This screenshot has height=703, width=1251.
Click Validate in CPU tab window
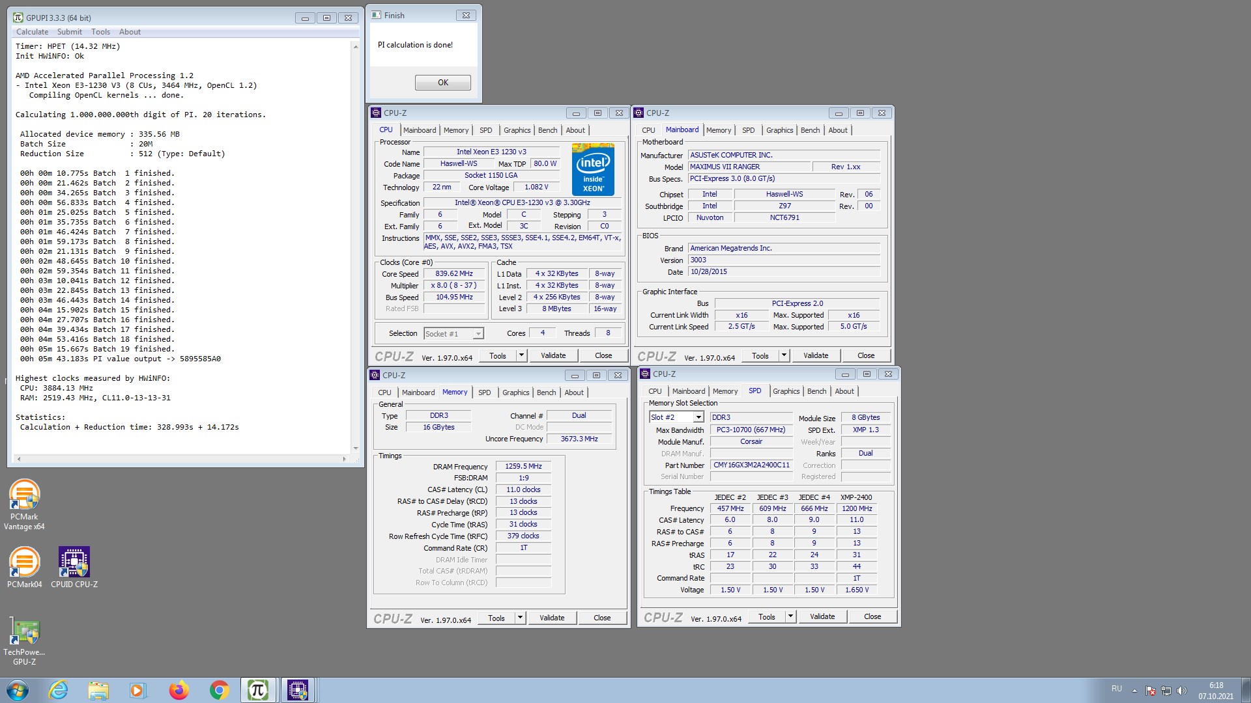[553, 355]
